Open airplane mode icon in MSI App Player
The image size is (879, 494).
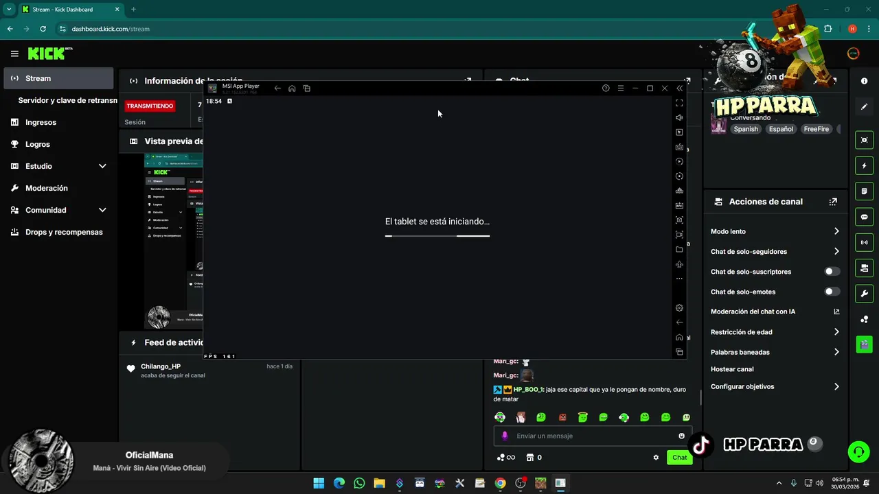(679, 264)
